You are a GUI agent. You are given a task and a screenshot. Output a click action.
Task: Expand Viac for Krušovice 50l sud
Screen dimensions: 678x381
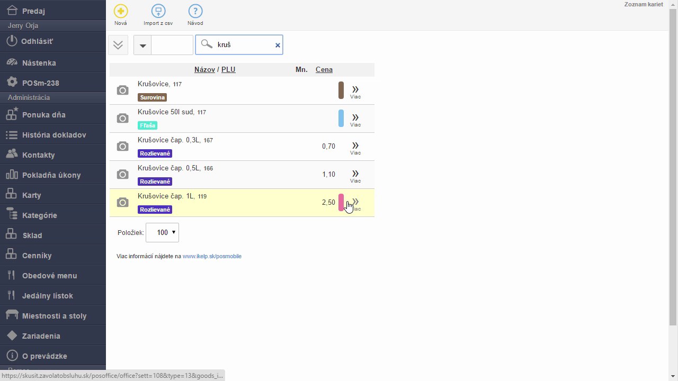(355, 120)
